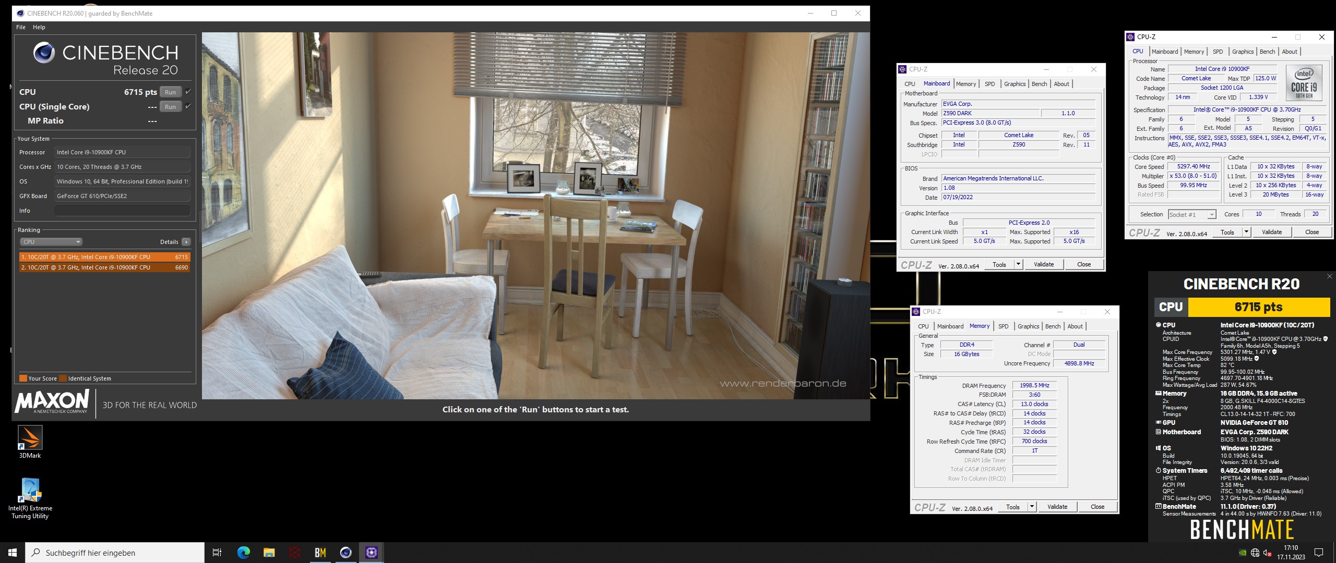This screenshot has width=1336, height=563.
Task: Open Task View in the taskbar
Action: 217,553
